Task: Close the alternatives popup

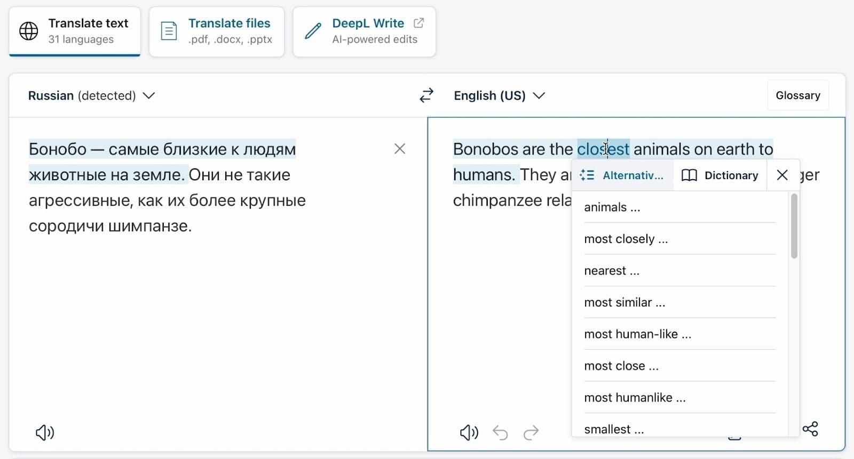Action: point(782,175)
